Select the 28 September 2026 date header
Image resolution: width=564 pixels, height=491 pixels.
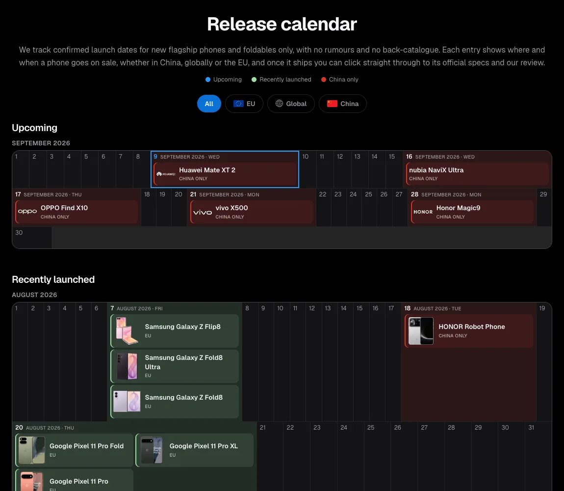[446, 194]
